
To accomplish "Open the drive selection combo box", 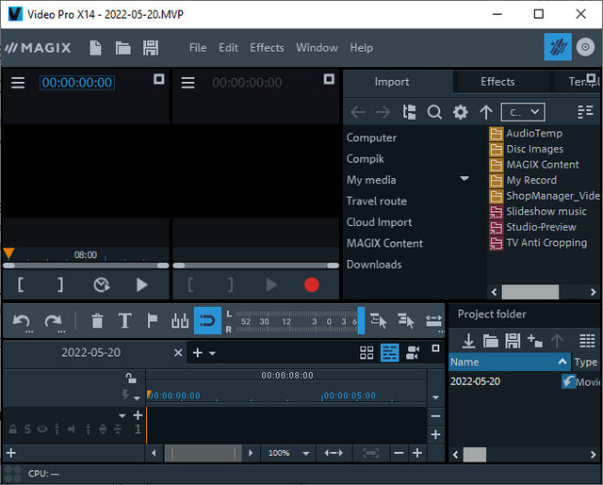I will [522, 112].
